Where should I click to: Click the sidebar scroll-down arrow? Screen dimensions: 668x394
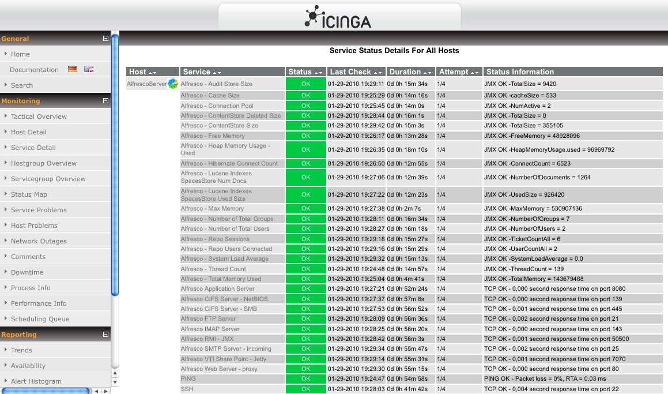[x=115, y=382]
